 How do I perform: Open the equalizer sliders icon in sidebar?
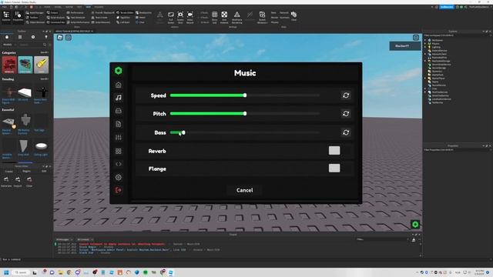point(118,137)
